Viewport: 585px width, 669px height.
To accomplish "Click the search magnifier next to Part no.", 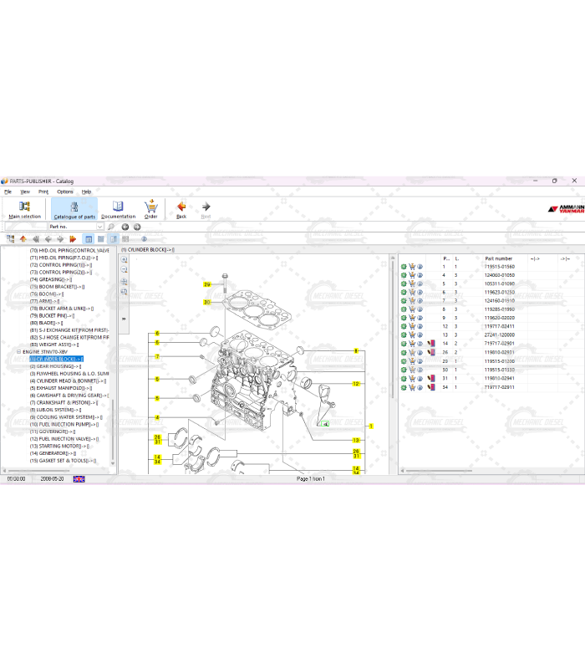I will point(111,227).
